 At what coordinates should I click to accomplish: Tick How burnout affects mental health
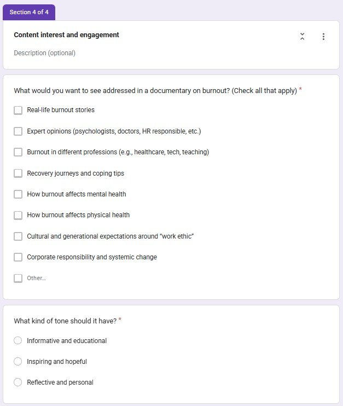pyautogui.click(x=18, y=194)
